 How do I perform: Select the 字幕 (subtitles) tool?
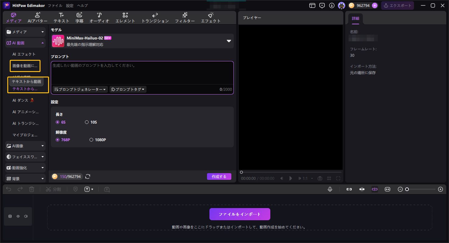[79, 17]
